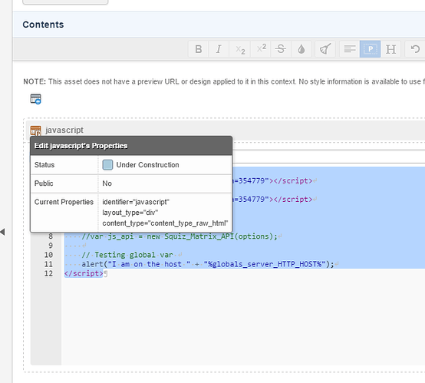
Task: Click the 'javascript' container title
Action: pyautogui.click(x=64, y=130)
